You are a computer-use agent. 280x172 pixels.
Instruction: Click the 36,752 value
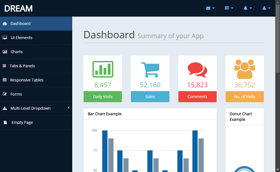click(x=245, y=85)
